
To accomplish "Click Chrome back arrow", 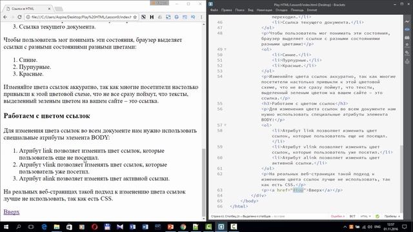I will pyautogui.click(x=5, y=17).
